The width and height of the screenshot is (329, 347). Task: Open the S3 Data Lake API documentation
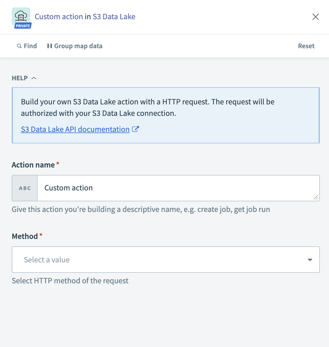click(75, 129)
